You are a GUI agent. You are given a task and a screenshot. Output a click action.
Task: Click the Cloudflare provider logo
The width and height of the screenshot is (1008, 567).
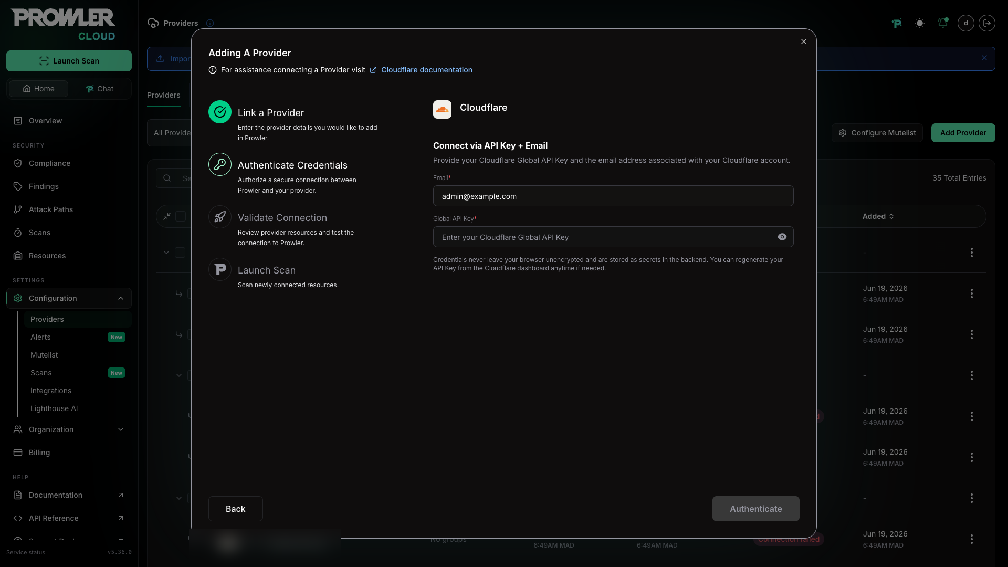pyautogui.click(x=442, y=109)
